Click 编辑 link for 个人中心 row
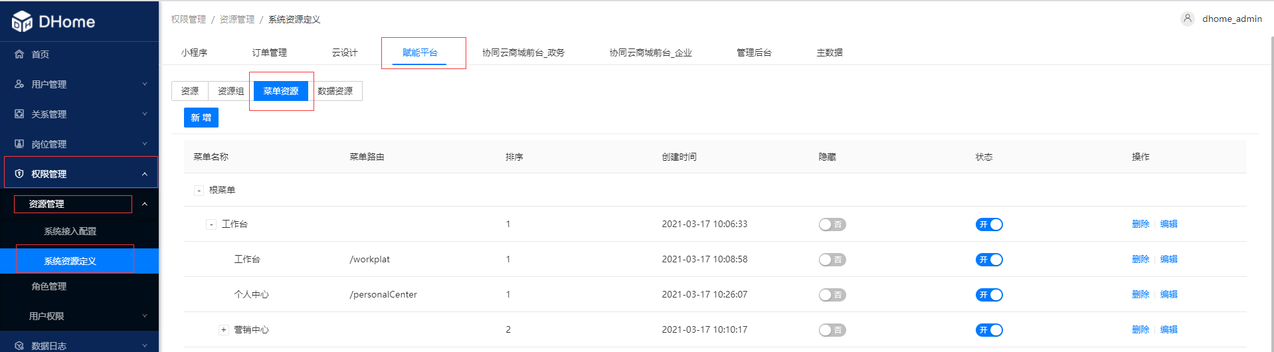Image resolution: width=1274 pixels, height=352 pixels. click(x=1169, y=294)
